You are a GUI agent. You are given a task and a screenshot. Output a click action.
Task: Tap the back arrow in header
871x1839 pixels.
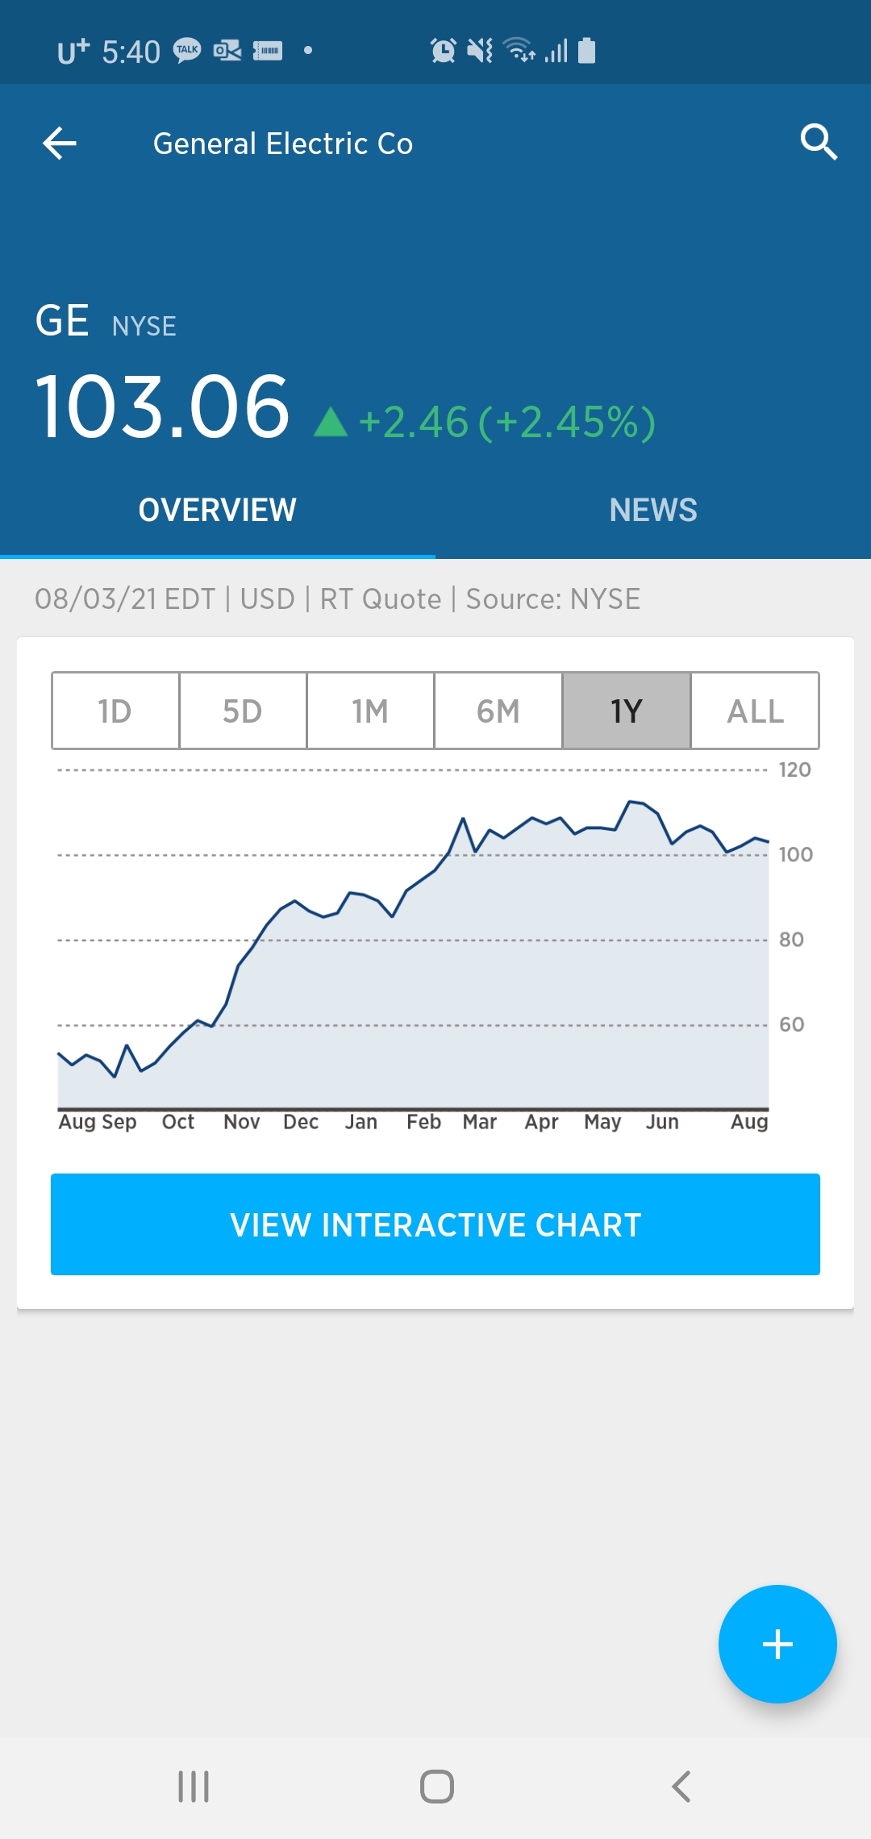60,144
